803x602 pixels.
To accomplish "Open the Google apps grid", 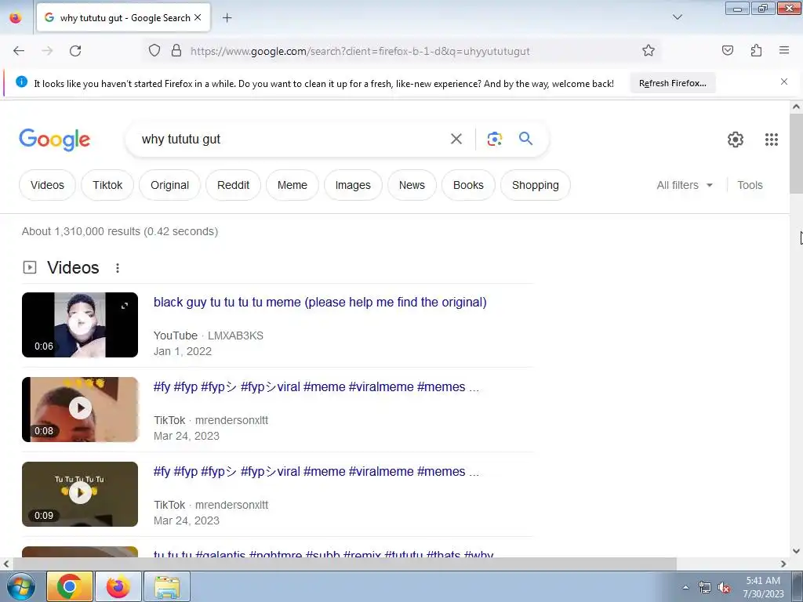I will pyautogui.click(x=772, y=140).
